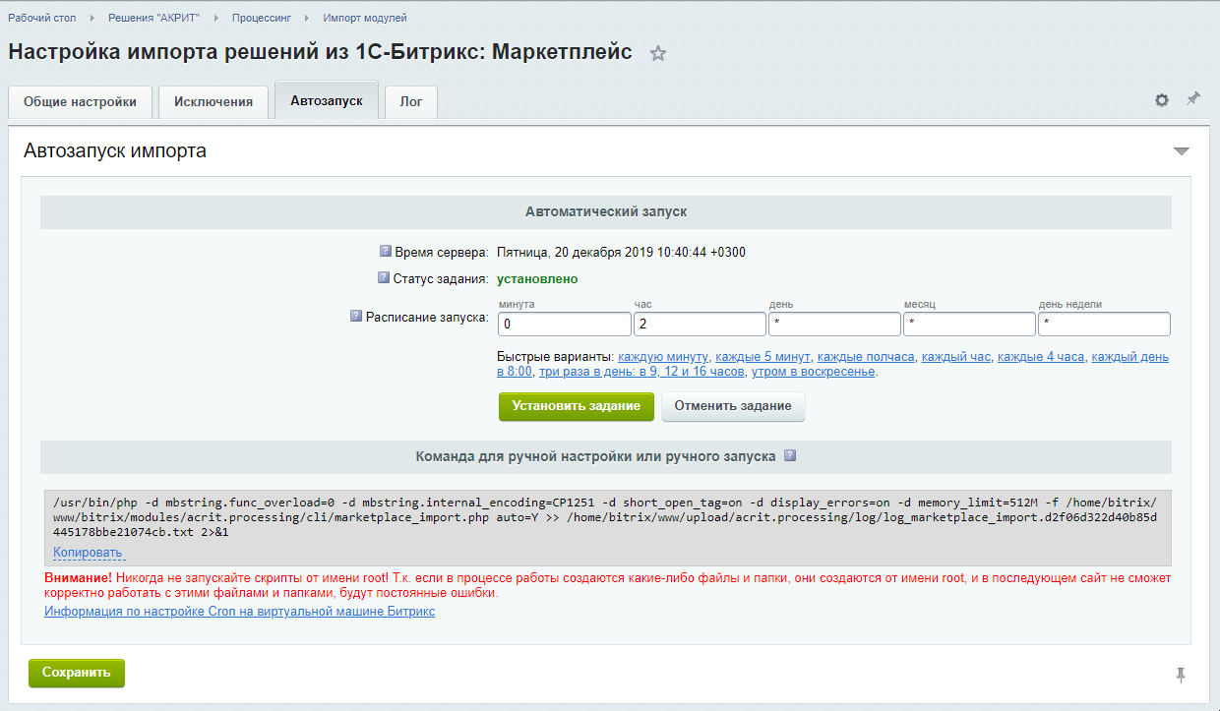
Task: Open the settings gear icon
Action: 1162,100
